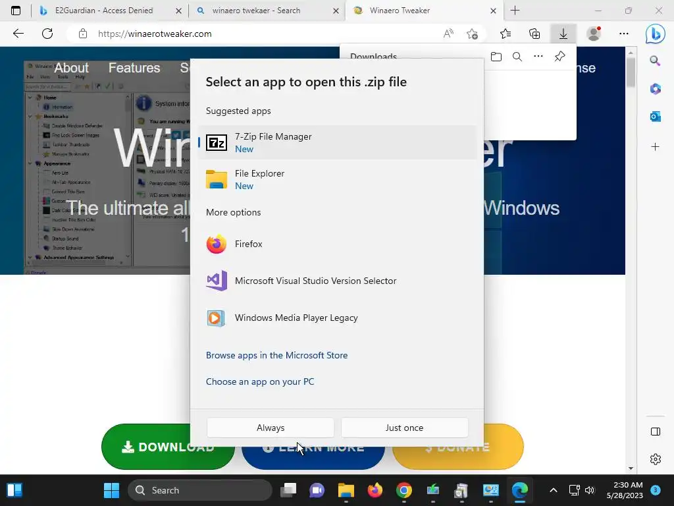This screenshot has width=674, height=506.
Task: Choose File Explorer to open zip
Action: pos(338,179)
